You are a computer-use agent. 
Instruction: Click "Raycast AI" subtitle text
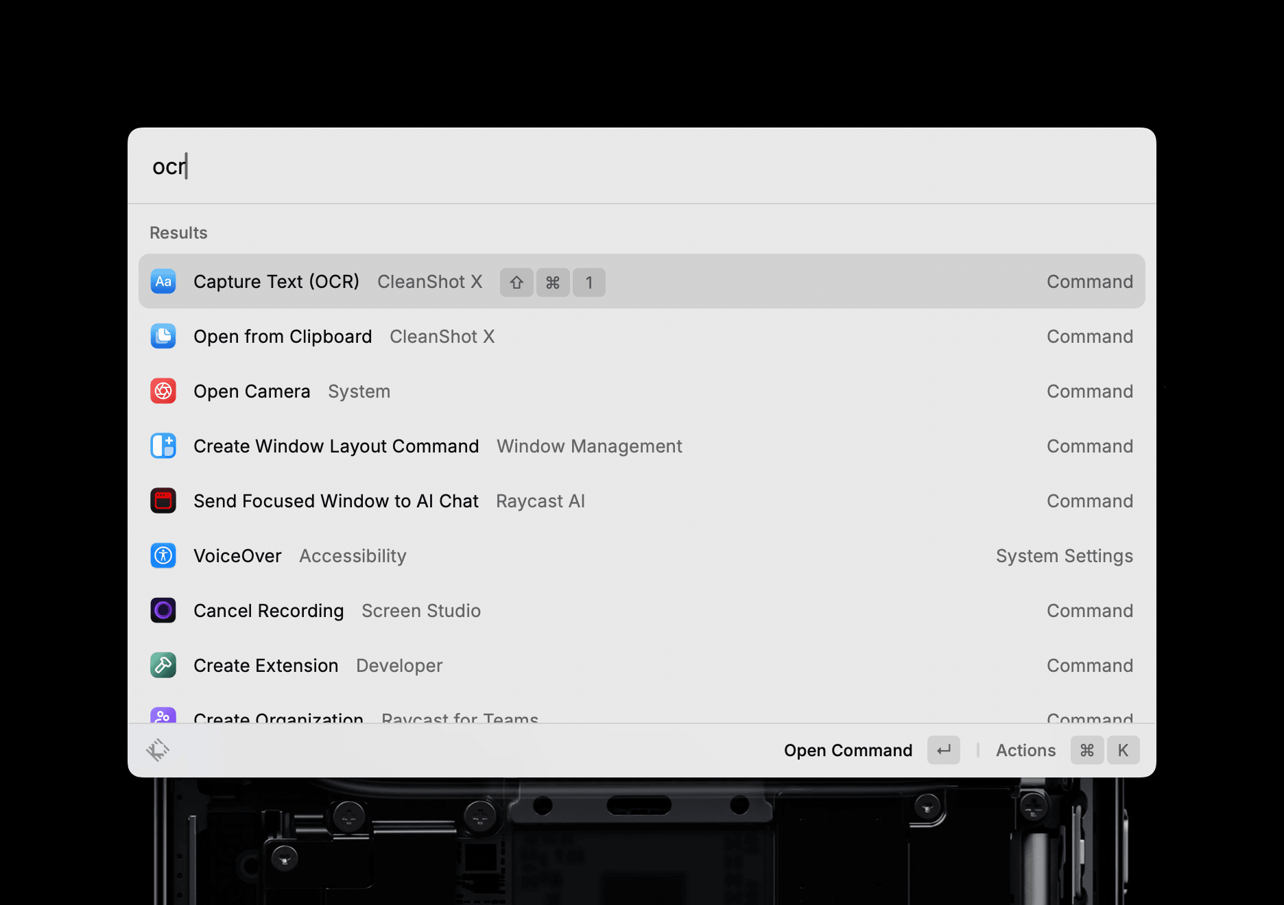(x=540, y=501)
